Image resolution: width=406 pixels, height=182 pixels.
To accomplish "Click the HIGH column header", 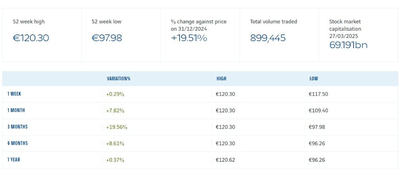I will point(222,79).
